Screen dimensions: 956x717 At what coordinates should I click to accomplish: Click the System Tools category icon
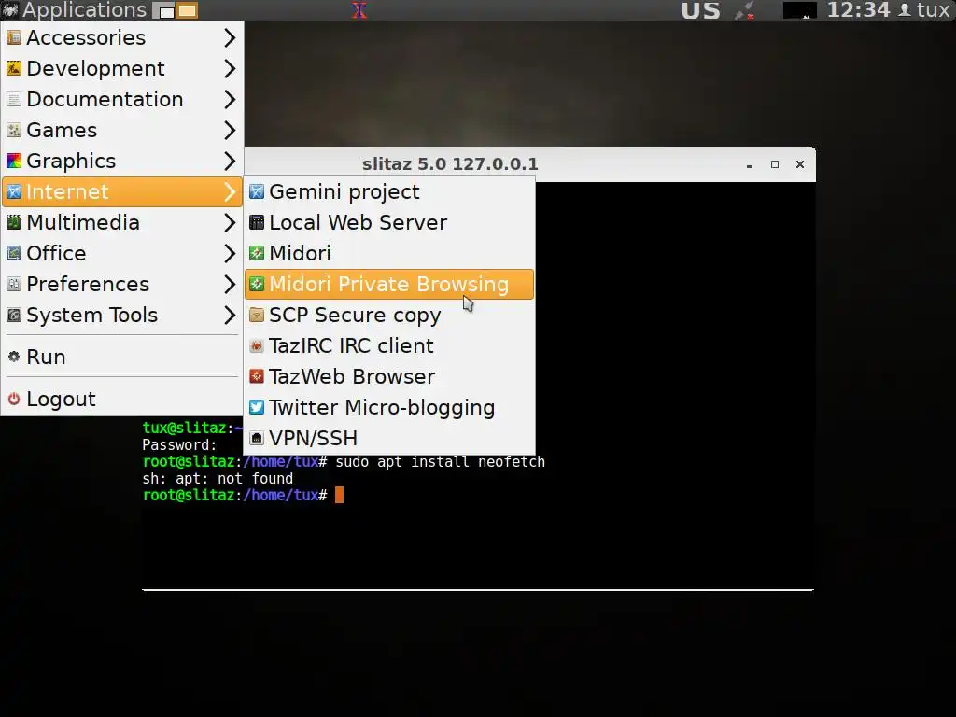(x=14, y=315)
